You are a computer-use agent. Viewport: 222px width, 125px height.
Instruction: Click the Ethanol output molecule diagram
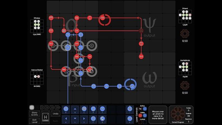click(x=185, y=17)
